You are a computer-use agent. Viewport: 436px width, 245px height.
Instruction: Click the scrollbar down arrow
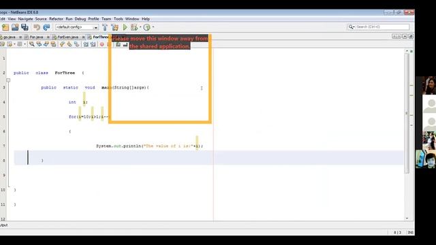407,218
